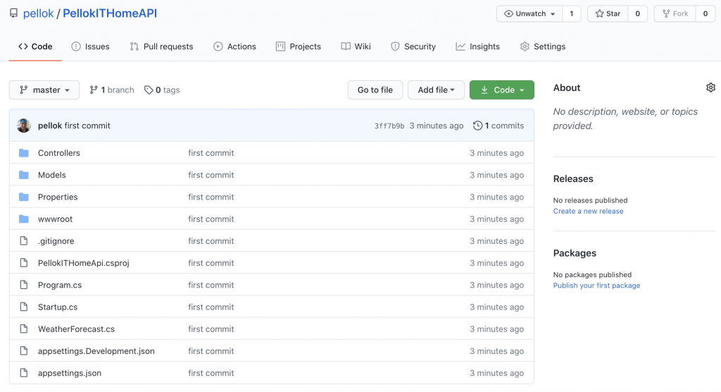Click the file icon next to .gitignore

(24, 241)
